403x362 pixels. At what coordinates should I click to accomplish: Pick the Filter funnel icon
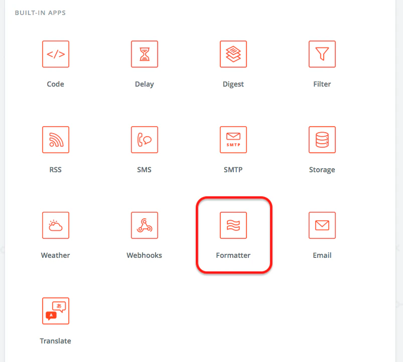pyautogui.click(x=322, y=54)
